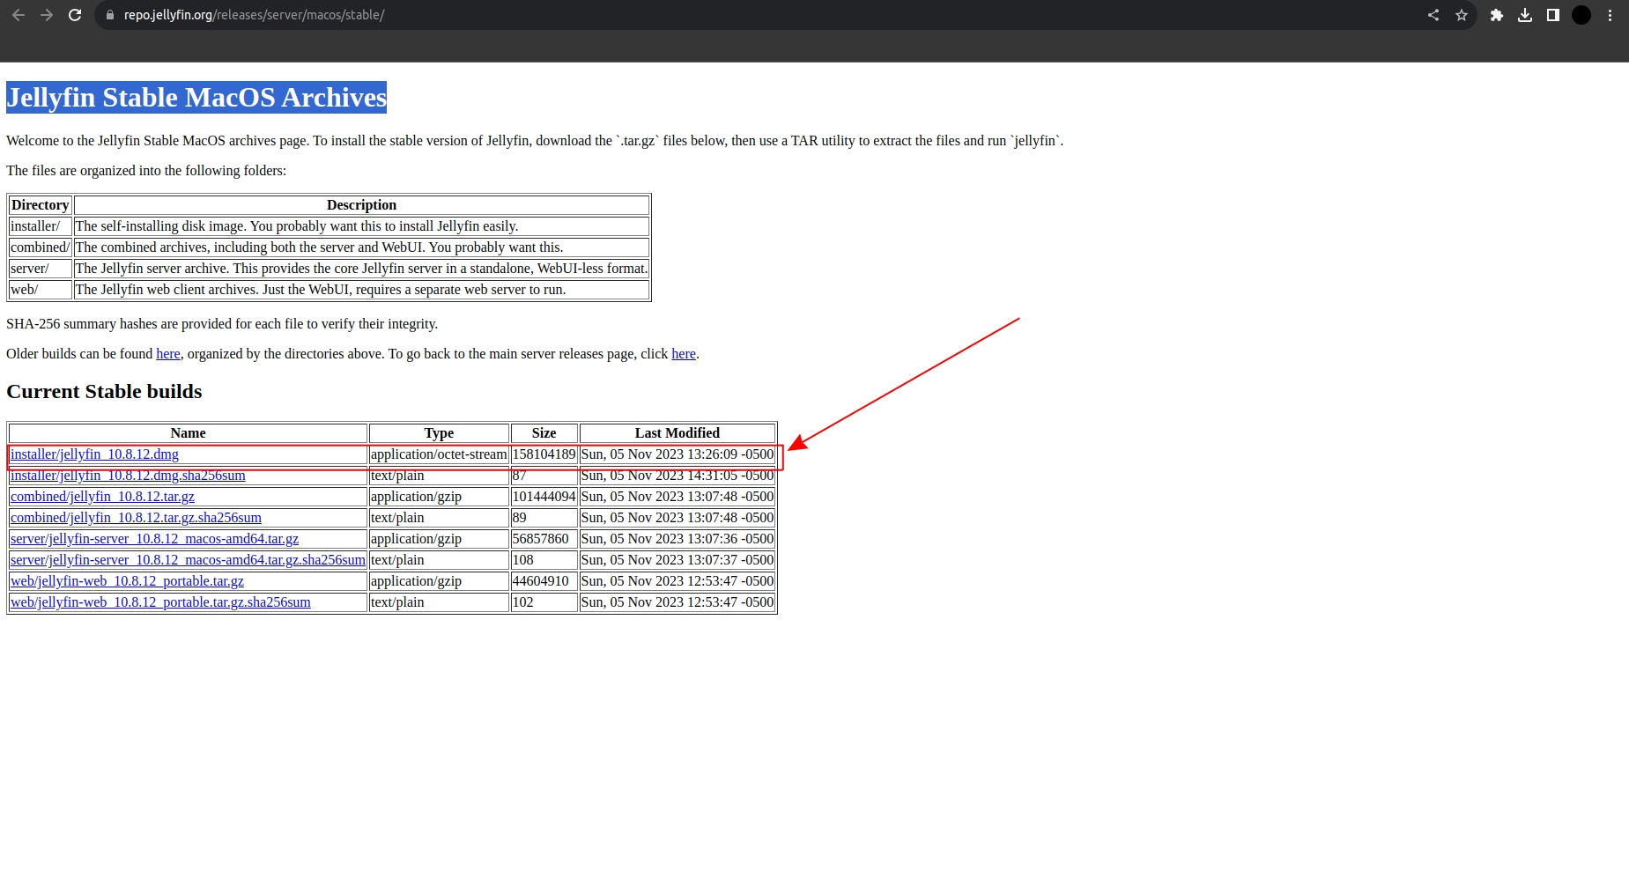
Task: Download web/jellyfin-web_10.8.12_portable.tar.gz
Action: pos(127,581)
